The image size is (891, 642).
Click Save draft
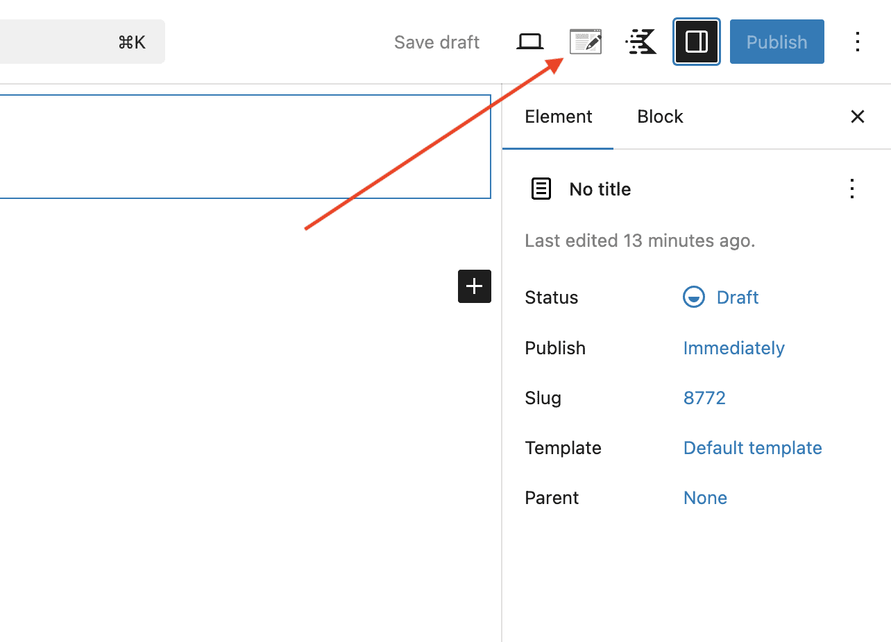tap(436, 42)
